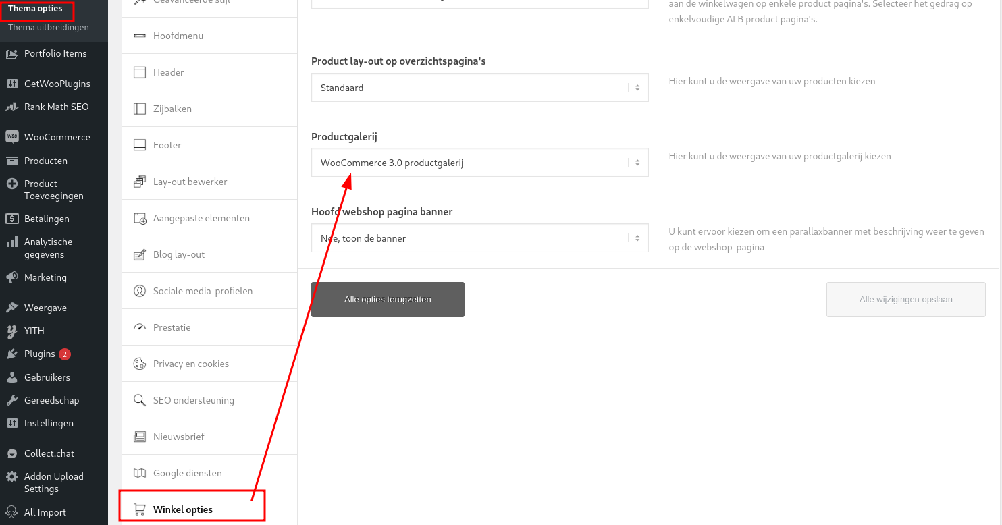The image size is (1002, 525).
Task: Open Thema uitbreidingen submenu item
Action: pos(49,28)
